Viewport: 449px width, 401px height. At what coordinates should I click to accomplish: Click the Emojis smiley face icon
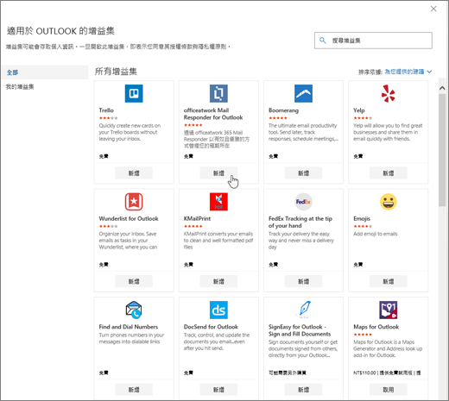point(389,202)
